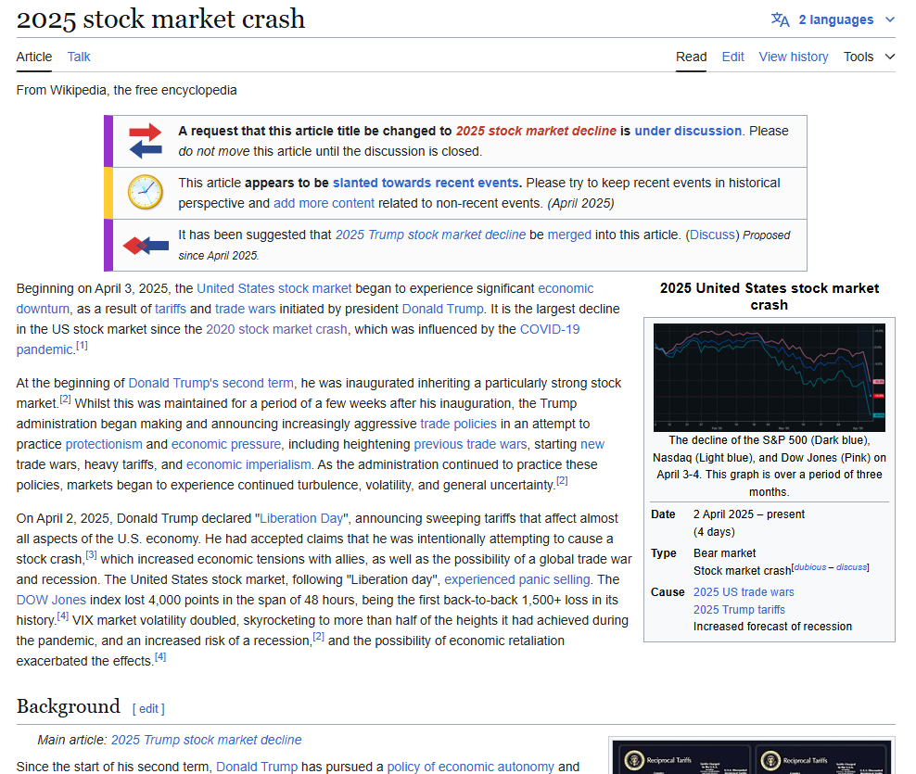Click the 'discuss' tag link in infobox
This screenshot has width=916, height=774.
(851, 567)
